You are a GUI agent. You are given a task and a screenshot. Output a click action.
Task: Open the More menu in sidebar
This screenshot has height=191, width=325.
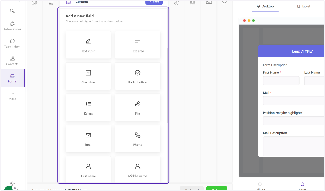coord(12,96)
